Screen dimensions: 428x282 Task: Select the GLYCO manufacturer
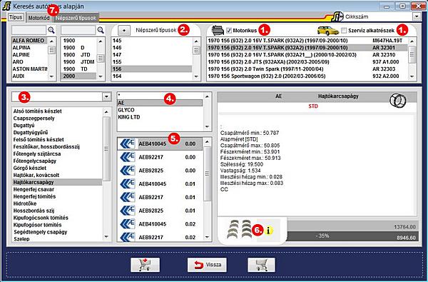(160, 110)
